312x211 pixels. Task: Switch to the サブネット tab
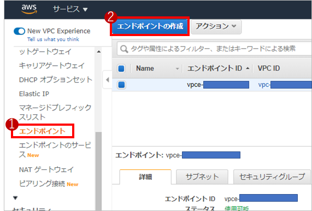tap(202, 177)
